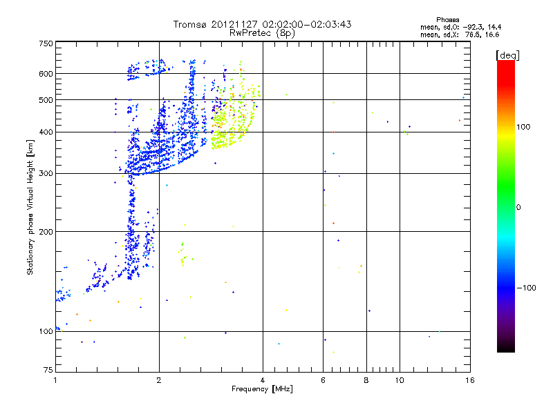The height and width of the screenshot is (414, 553).
Task: Click the y-axis tick label '100'
Action: pyautogui.click(x=46, y=331)
